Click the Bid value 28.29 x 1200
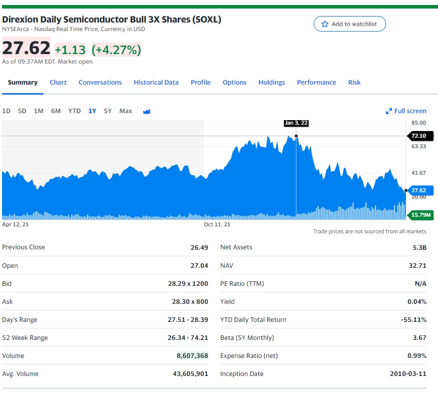Image resolution: width=438 pixels, height=394 pixels. [188, 284]
